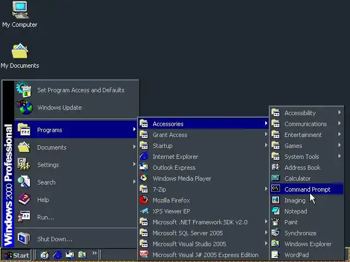Click the Shut Down monitor icon
The image size is (350, 262).
pos(24,239)
